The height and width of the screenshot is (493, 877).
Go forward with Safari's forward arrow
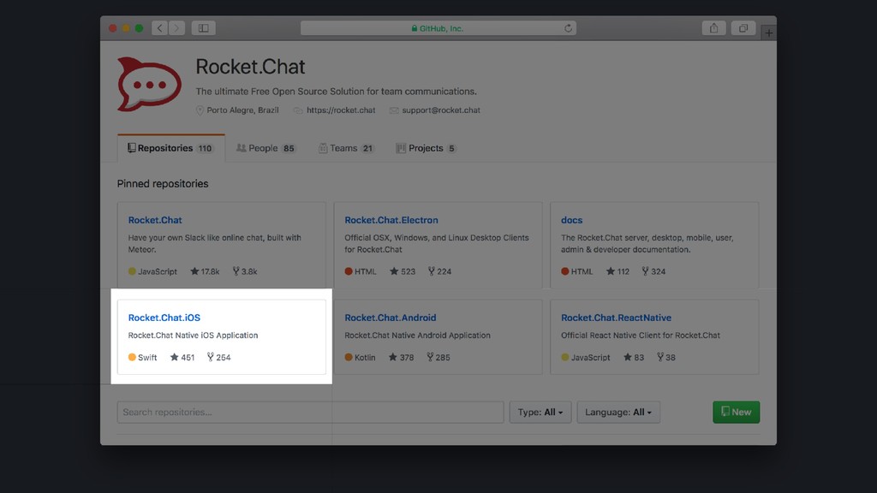176,28
